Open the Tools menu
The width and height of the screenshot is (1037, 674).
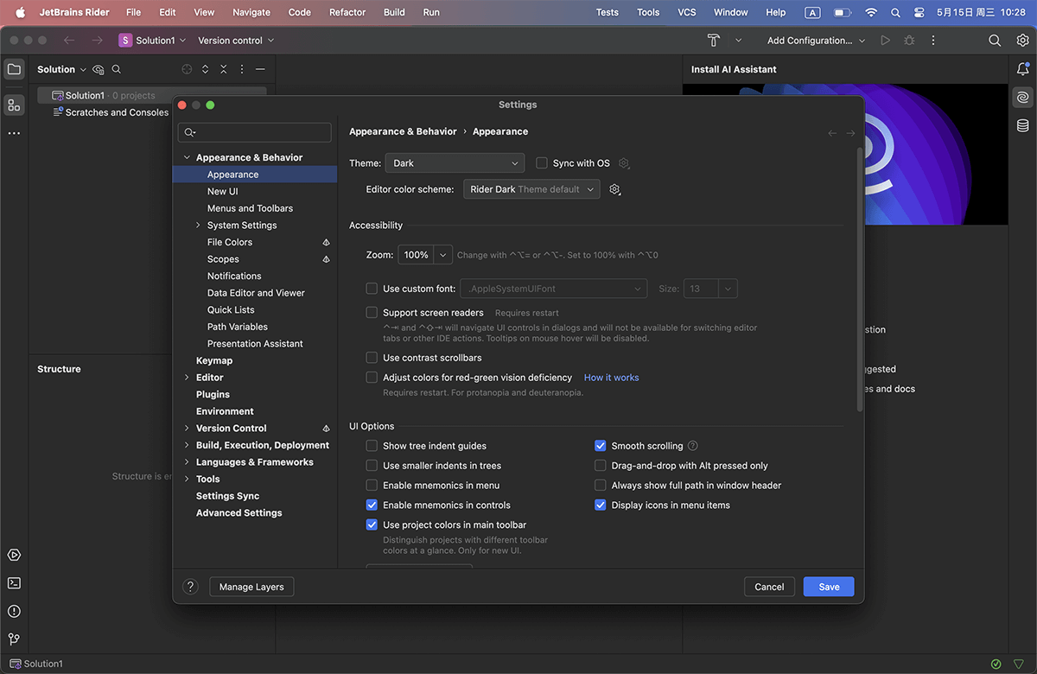pos(648,12)
